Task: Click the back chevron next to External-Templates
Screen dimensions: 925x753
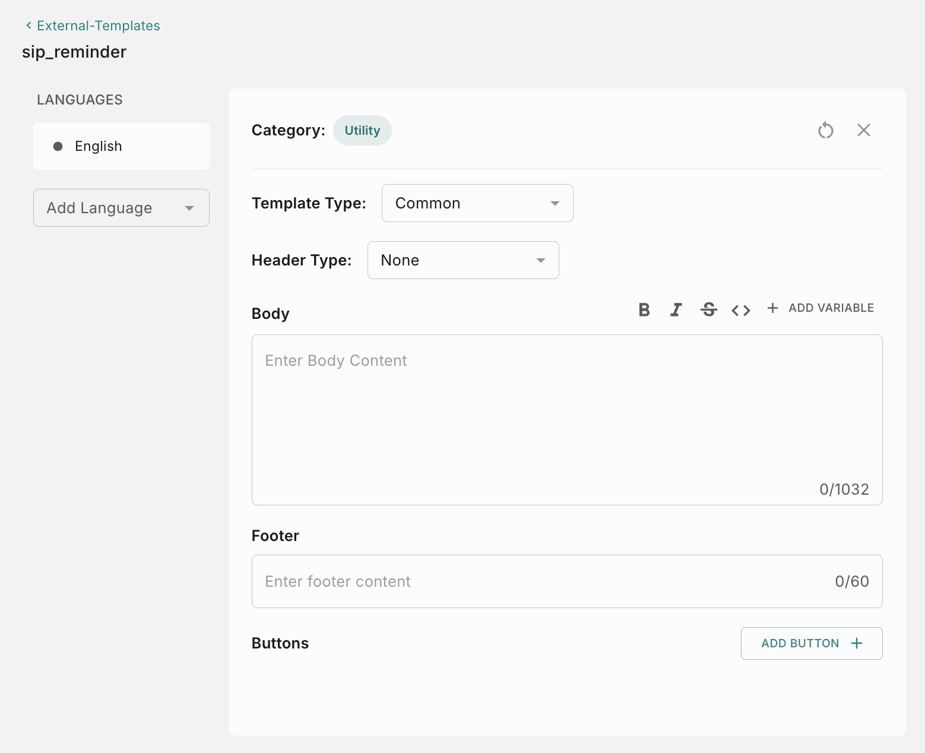Action: coord(28,26)
